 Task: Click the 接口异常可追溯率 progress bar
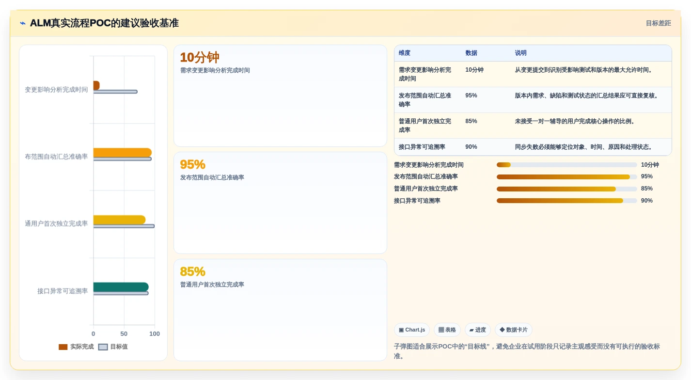click(566, 201)
